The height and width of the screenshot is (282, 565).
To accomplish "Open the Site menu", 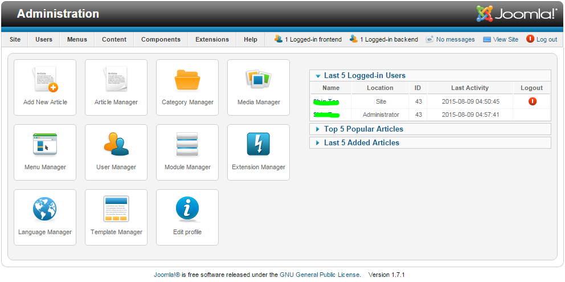I will point(15,40).
